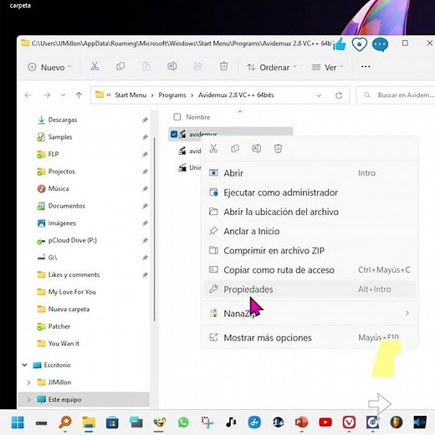The image size is (435, 435).
Task: Open Propiedades from the context menu
Action: click(310, 289)
